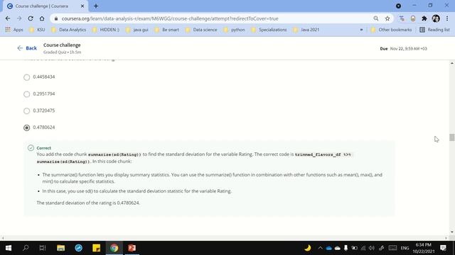This screenshot has width=455, height=255.
Task: Open the blue circular app on taskbar
Action: [x=79, y=248]
